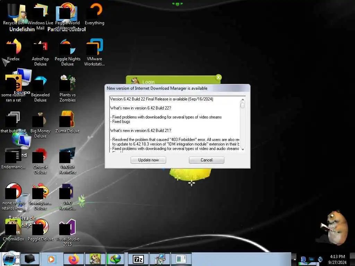Select the Firefox desktop icon
Viewport: 355px width, 266px height.
pyautogui.click(x=14, y=50)
